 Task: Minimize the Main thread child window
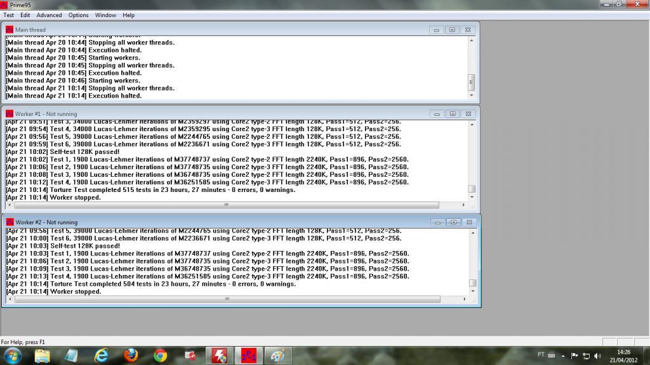tap(436, 30)
